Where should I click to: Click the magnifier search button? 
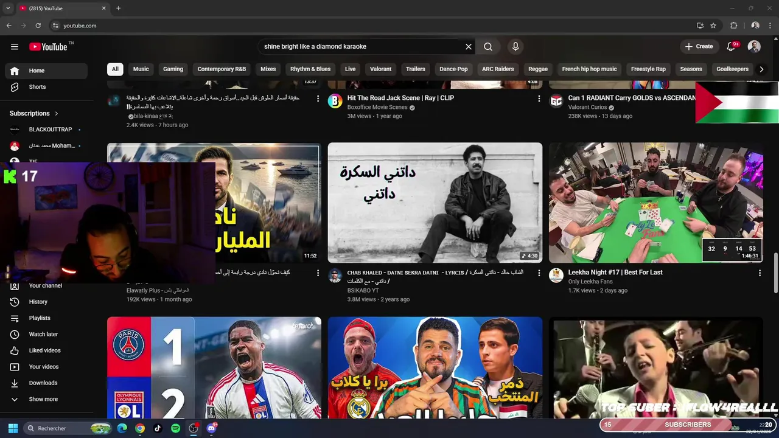[488, 46]
